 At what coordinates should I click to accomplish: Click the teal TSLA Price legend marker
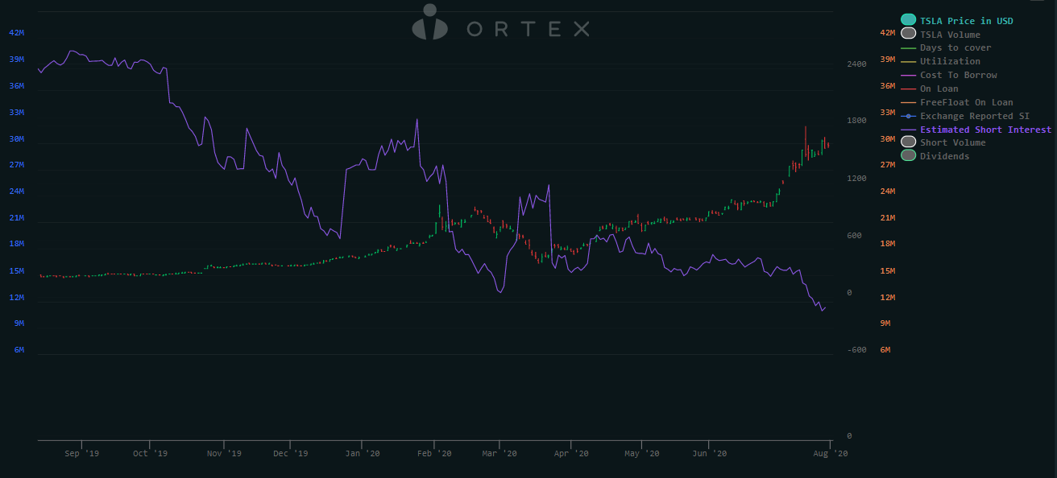pyautogui.click(x=908, y=20)
